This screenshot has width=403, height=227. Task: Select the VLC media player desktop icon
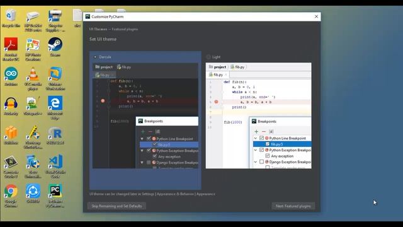(33, 78)
